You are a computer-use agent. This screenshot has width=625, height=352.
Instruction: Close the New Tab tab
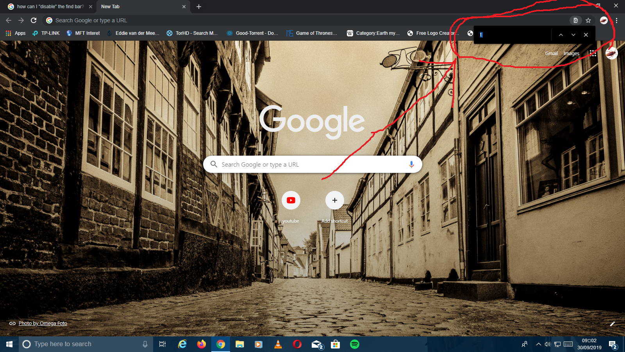click(184, 7)
